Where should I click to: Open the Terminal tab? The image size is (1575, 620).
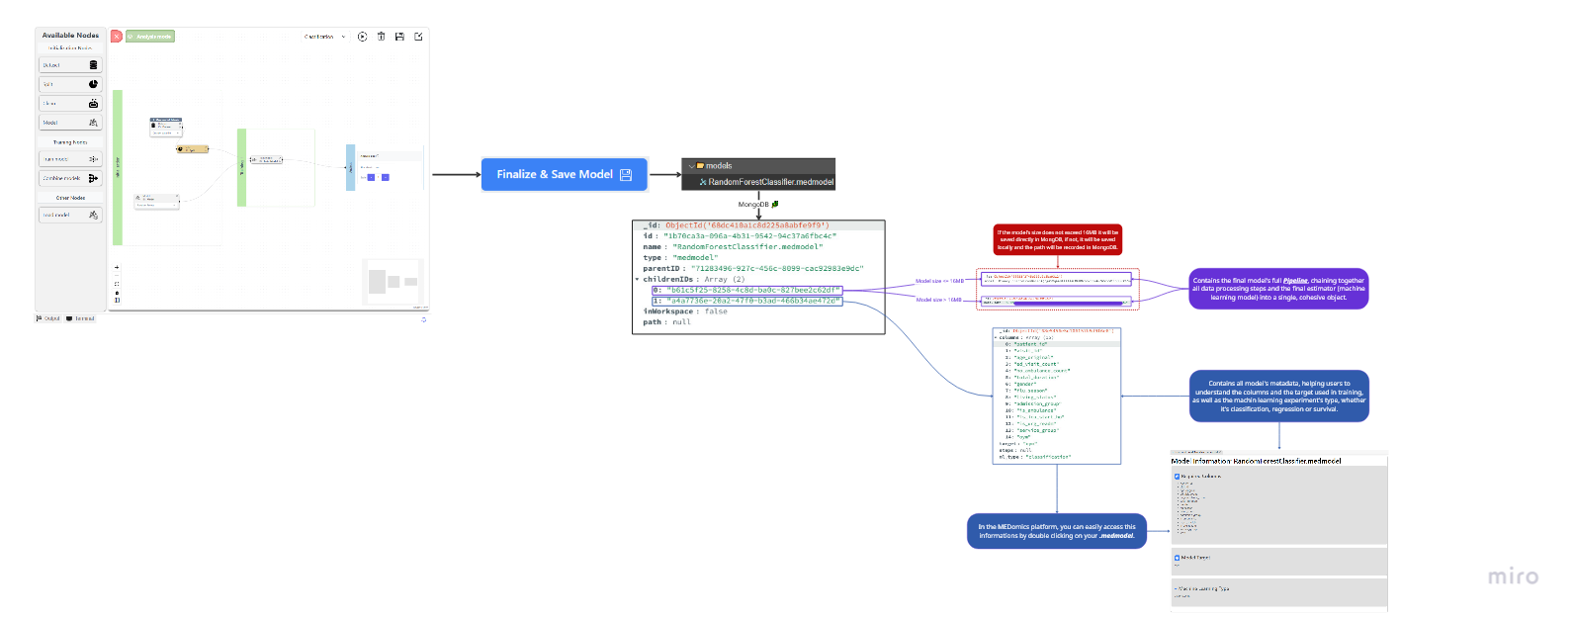(x=81, y=318)
